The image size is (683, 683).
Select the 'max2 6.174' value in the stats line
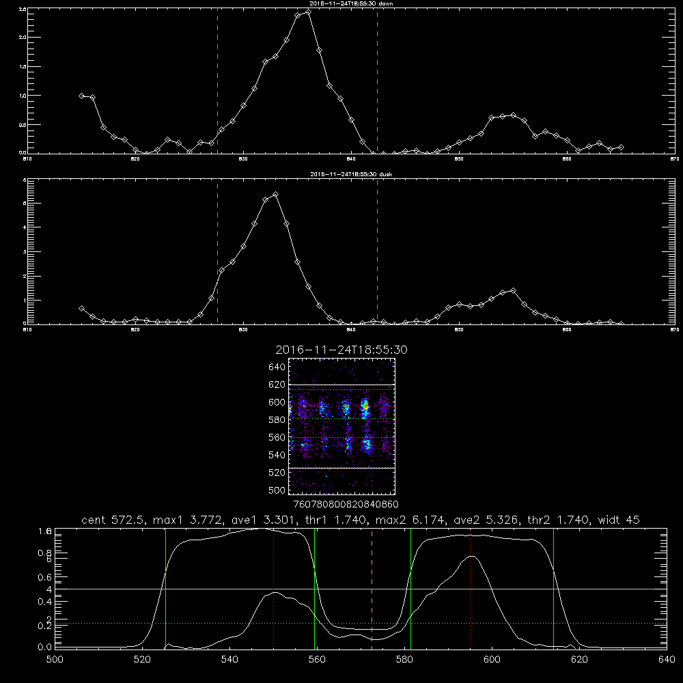point(410,520)
